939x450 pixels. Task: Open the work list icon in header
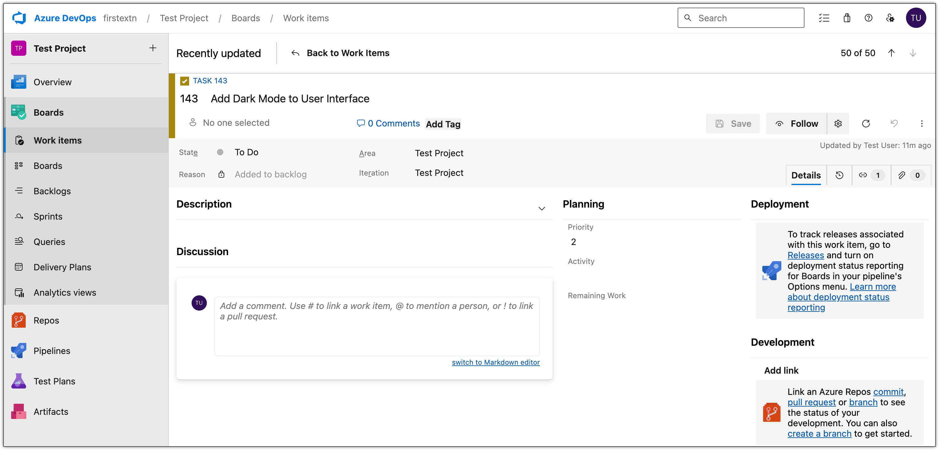824,18
